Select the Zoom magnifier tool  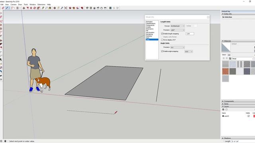(x=62, y=8)
